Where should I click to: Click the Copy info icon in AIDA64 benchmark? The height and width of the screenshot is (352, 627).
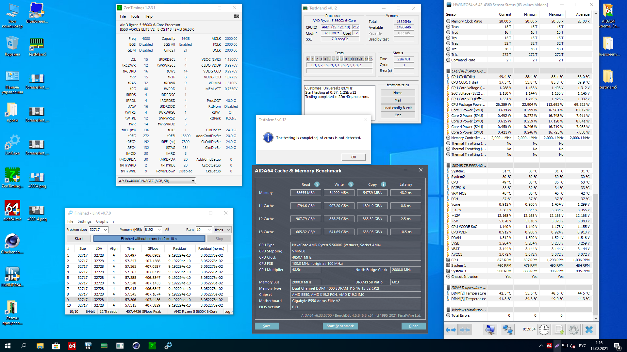pos(384,184)
